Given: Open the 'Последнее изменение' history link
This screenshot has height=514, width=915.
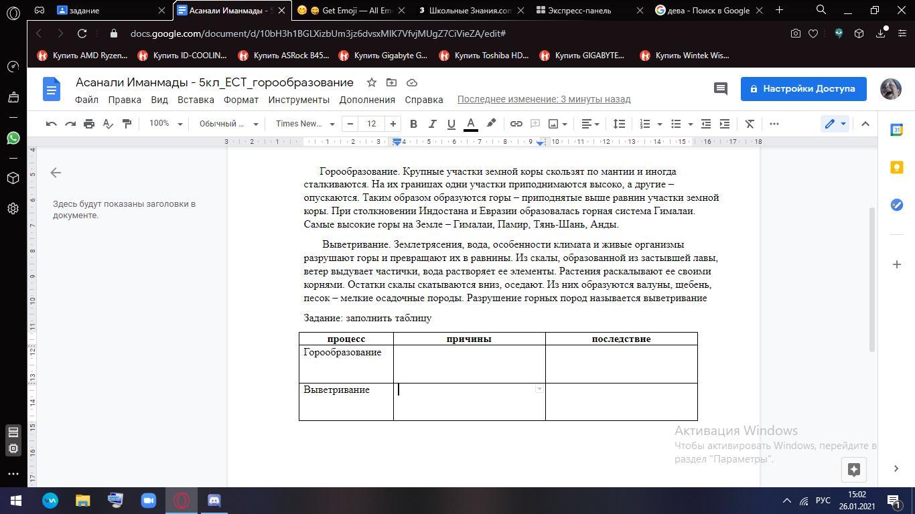Looking at the screenshot, I should click(544, 99).
